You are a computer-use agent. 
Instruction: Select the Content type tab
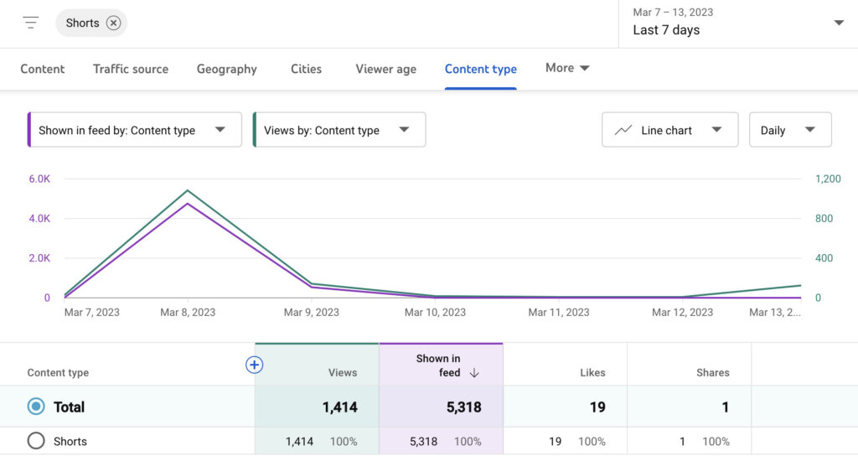[480, 69]
